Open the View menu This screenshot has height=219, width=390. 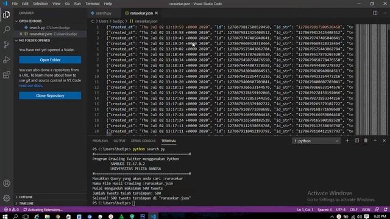click(x=57, y=4)
